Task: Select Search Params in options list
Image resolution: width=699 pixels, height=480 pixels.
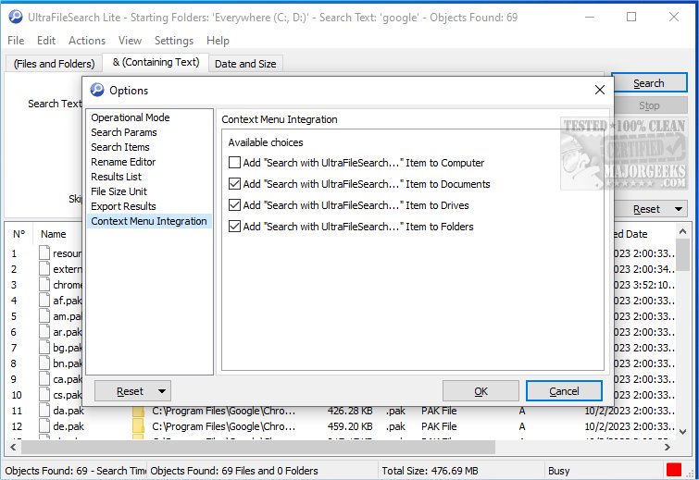Action: coord(124,132)
